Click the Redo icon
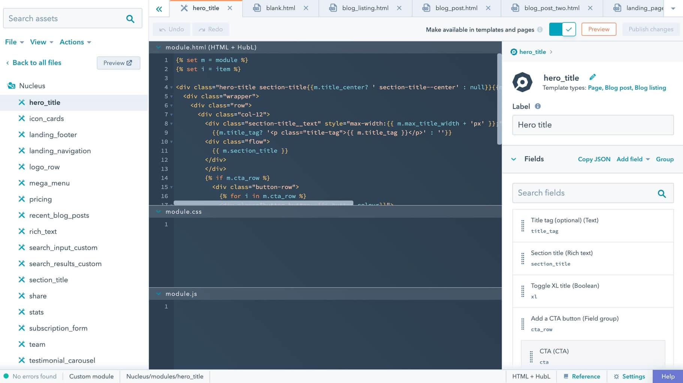Screen dimensions: 683x383 click(x=202, y=29)
